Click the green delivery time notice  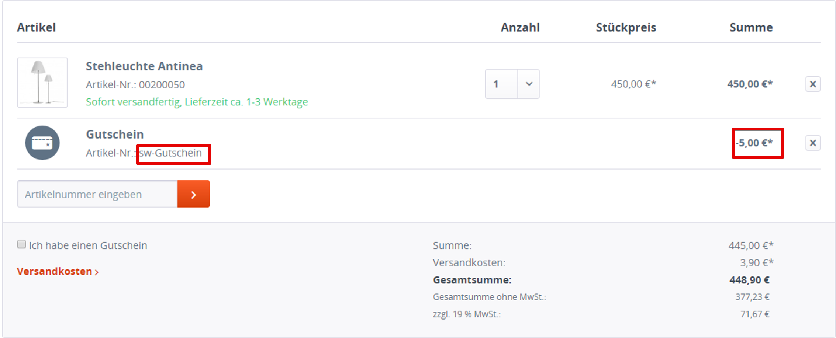(197, 102)
